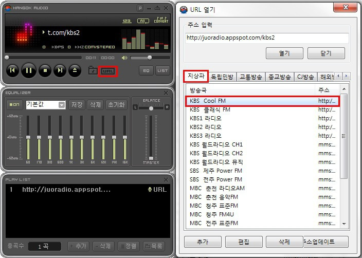
Task: Click the 편집 edit button
Action: click(244, 242)
